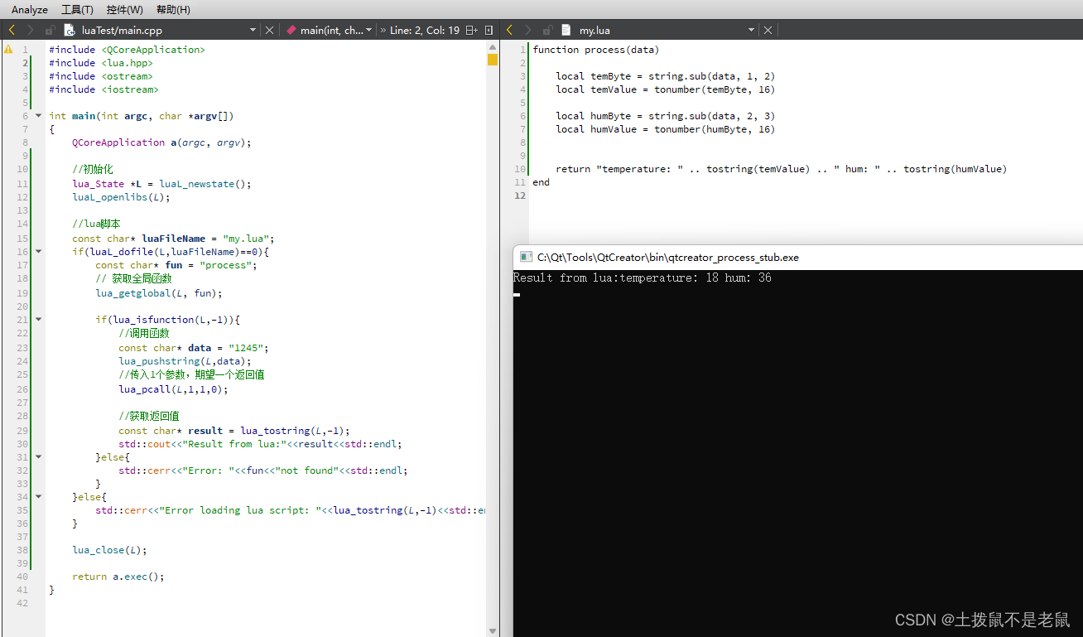Collapse the else block at line 34

tap(38, 496)
